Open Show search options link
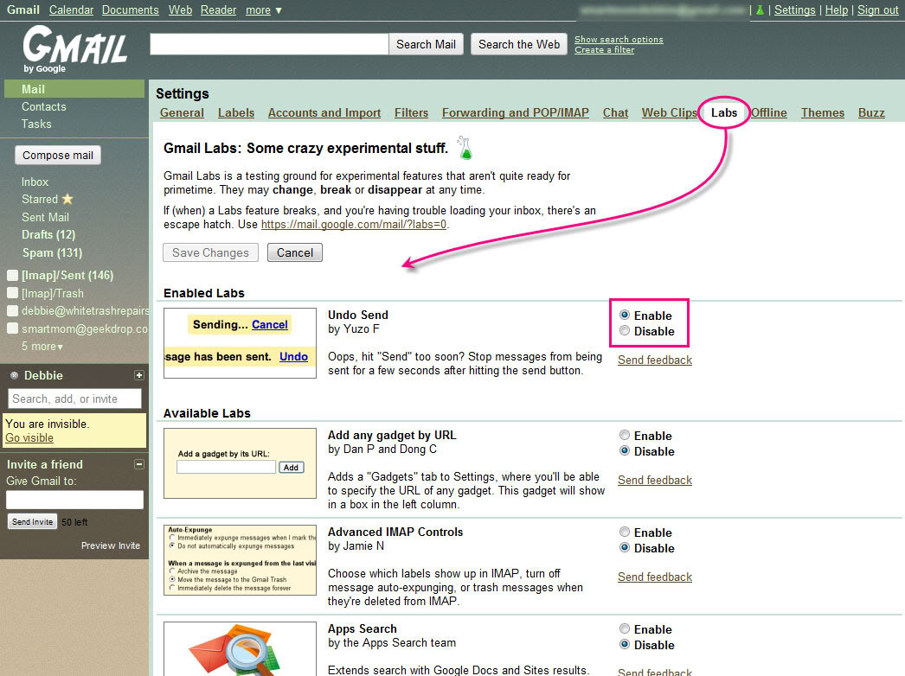 point(619,39)
